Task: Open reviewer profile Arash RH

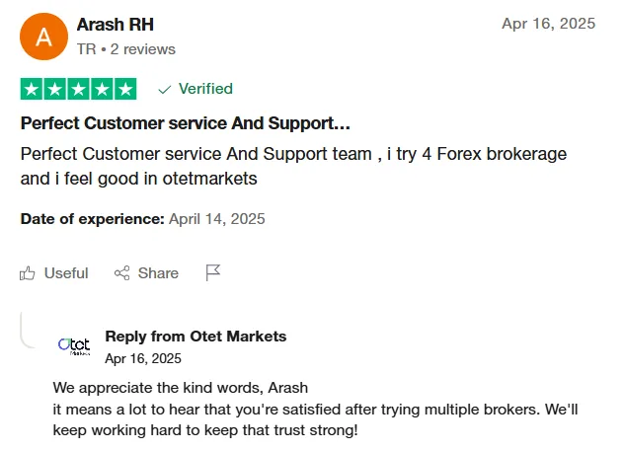Action: pos(115,25)
